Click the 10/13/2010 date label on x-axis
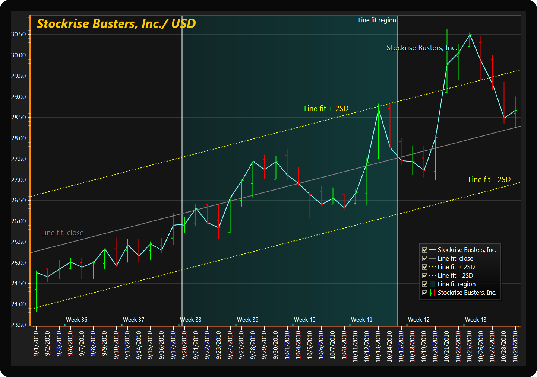Image resolution: width=537 pixels, height=377 pixels. click(x=378, y=346)
